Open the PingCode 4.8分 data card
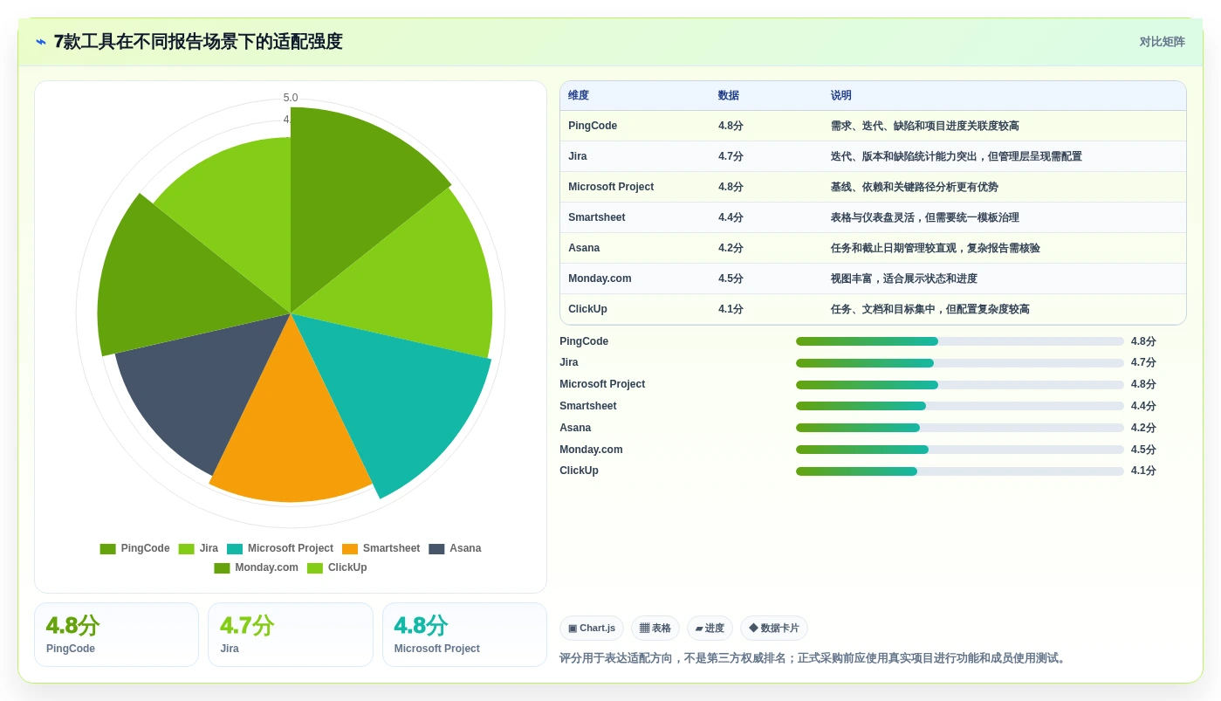1221x701 pixels. coord(116,635)
